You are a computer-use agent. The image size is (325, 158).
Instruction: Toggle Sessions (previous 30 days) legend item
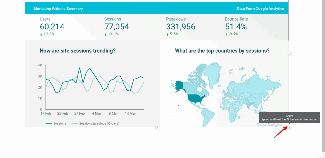[x=98, y=123]
